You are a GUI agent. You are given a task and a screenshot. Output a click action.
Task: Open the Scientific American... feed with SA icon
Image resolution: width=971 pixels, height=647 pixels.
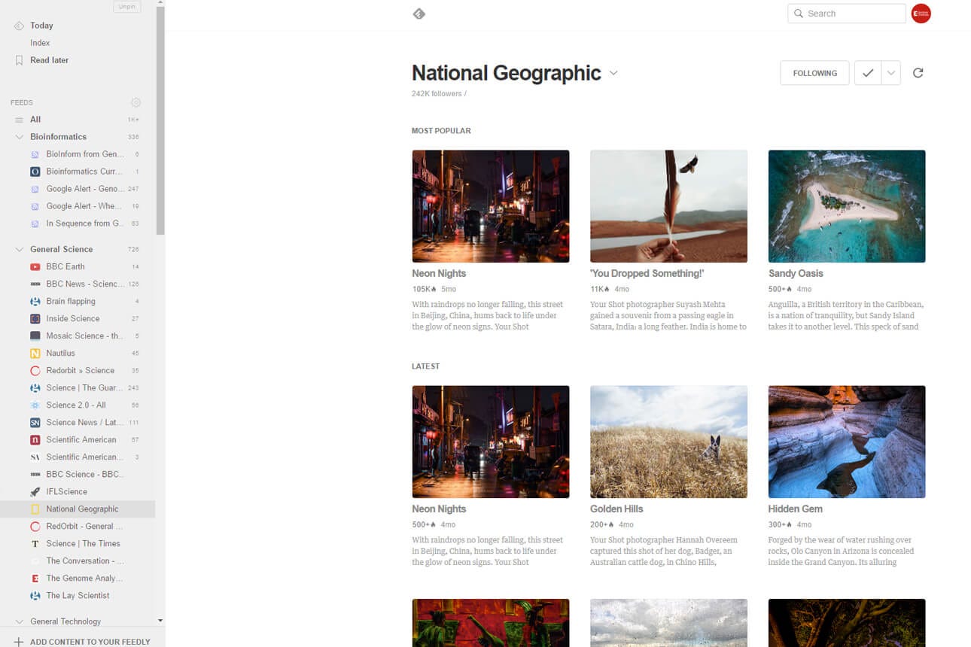(x=84, y=457)
